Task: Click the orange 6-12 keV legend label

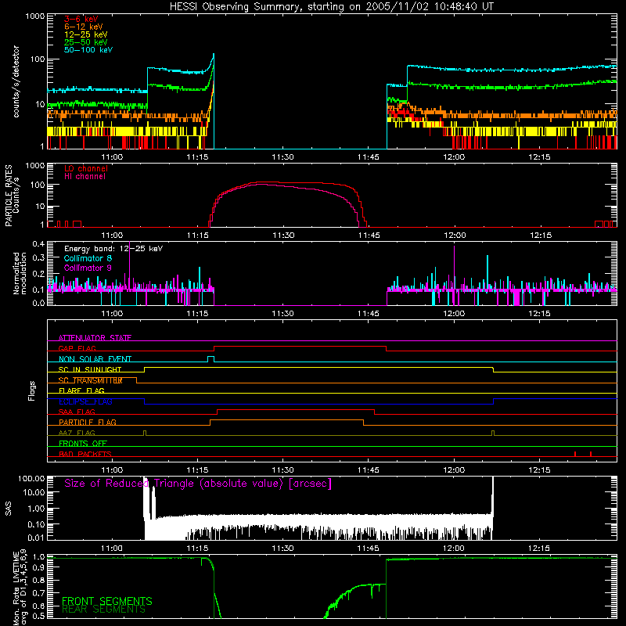Action: point(84,27)
